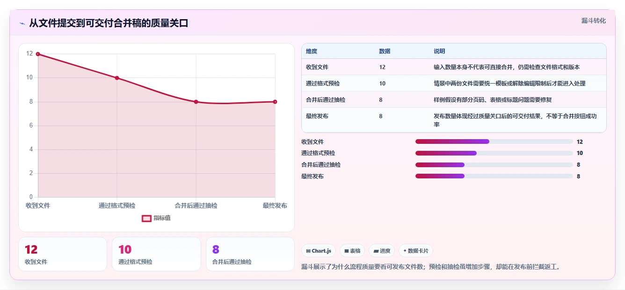The height and width of the screenshot is (290, 625).
Task: Click the 合并后通过抽检 progress bar
Action: [494, 165]
